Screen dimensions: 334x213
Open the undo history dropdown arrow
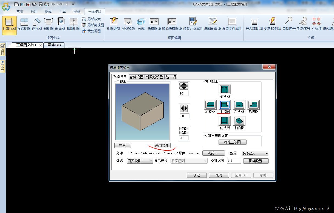57,4
